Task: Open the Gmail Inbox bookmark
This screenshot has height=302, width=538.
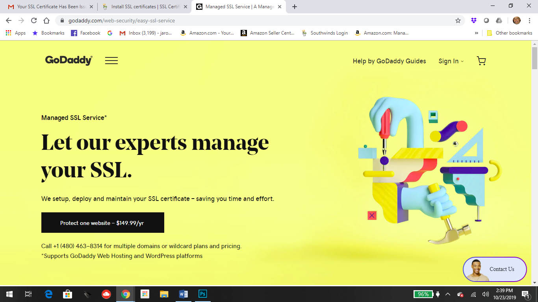Action: coord(146,33)
